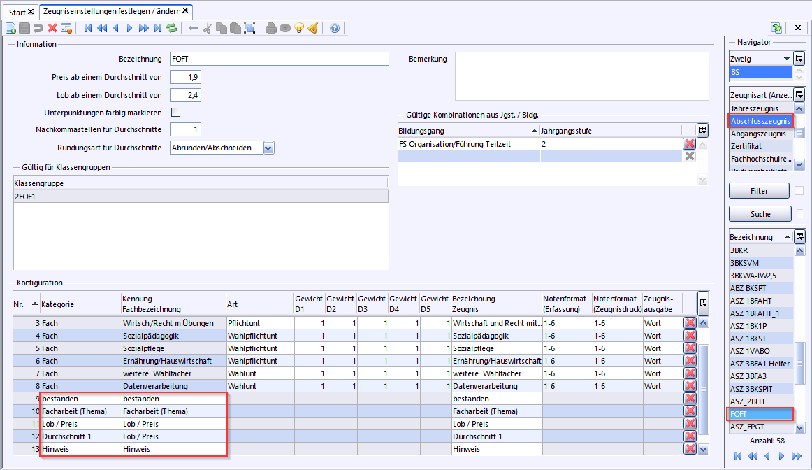The image size is (812, 470).
Task: Open column options for Konfiguration table
Action: click(702, 303)
